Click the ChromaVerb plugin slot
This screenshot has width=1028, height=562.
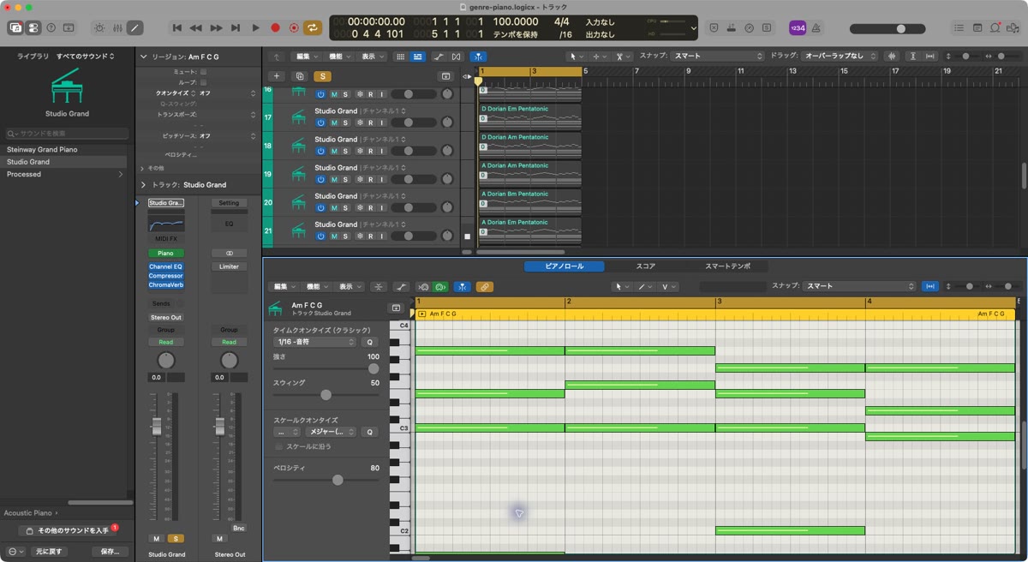click(x=165, y=285)
